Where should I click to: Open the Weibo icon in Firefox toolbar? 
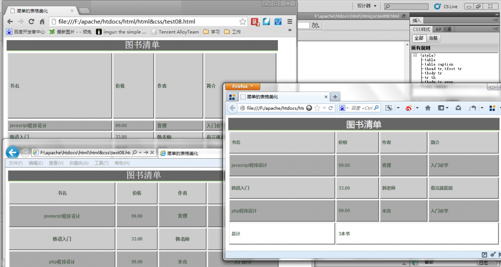409,108
